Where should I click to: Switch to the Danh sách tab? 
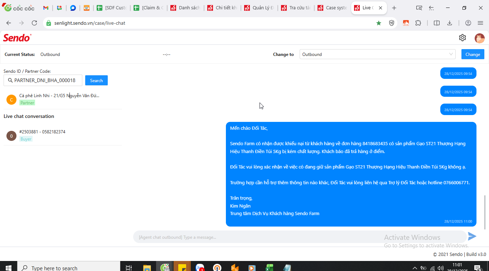point(185,8)
